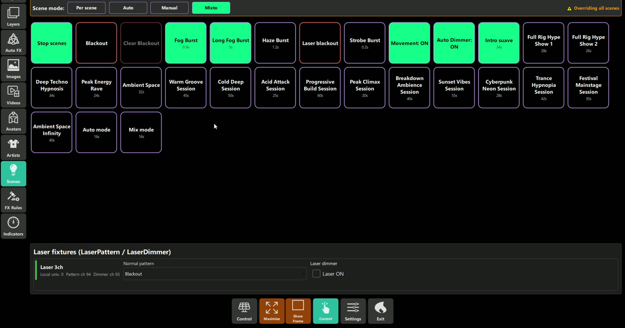Start the Cyberpunk Neon Session scene

499,88
